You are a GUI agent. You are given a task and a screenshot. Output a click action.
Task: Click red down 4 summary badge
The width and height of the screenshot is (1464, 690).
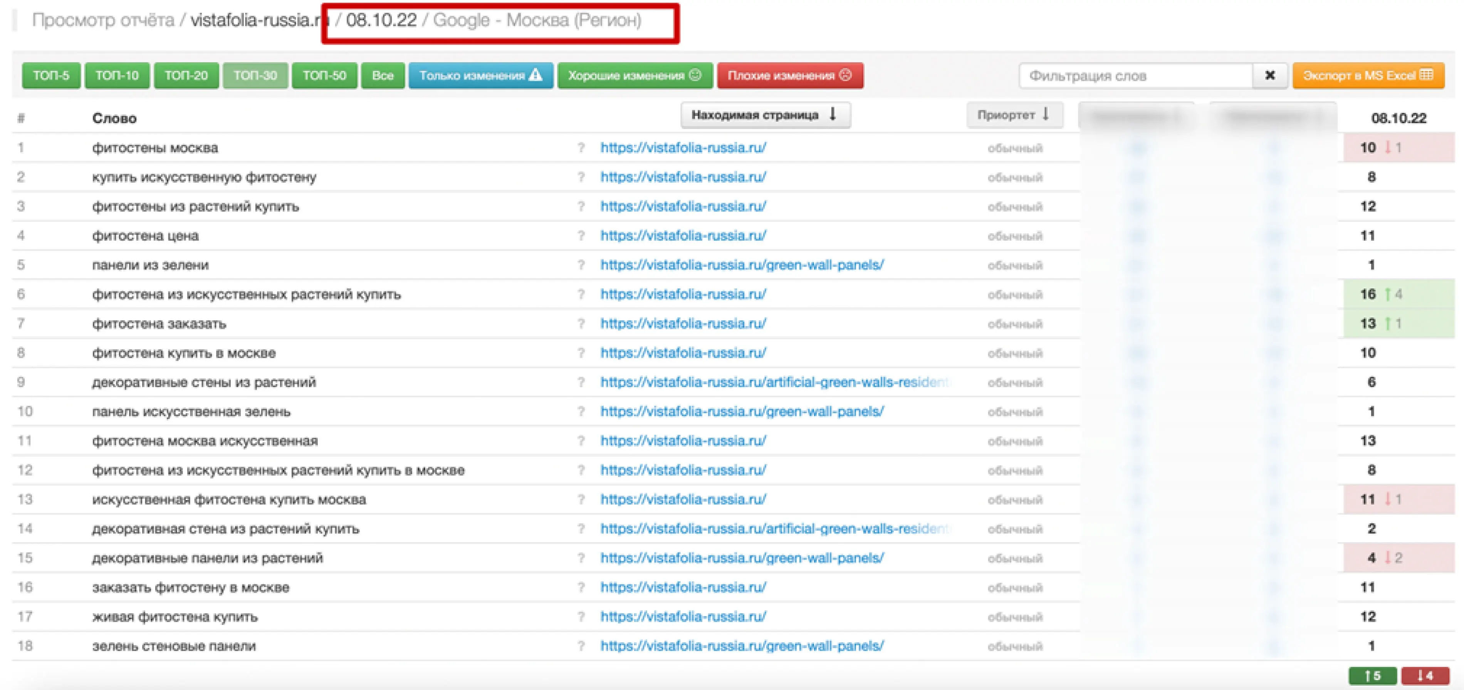(1425, 675)
